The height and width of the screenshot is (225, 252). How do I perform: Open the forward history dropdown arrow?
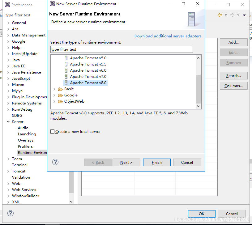point(238,15)
